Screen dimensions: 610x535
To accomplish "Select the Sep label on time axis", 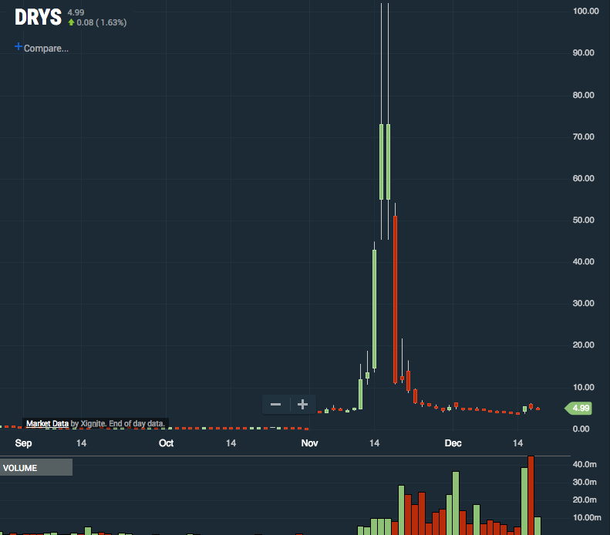I will [x=24, y=443].
